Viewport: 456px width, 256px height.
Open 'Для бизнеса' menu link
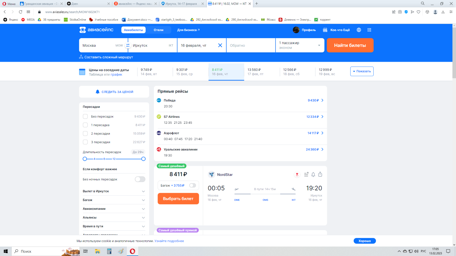tap(188, 30)
